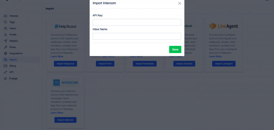Click the API key icon
274x130 pixels.
[6, 72]
